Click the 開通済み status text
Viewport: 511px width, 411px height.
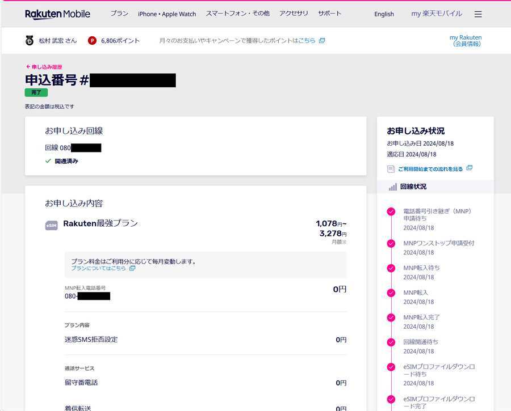click(66, 161)
